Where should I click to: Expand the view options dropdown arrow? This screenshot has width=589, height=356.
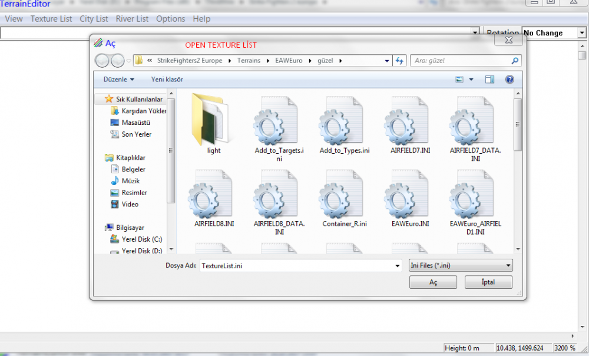click(x=471, y=80)
